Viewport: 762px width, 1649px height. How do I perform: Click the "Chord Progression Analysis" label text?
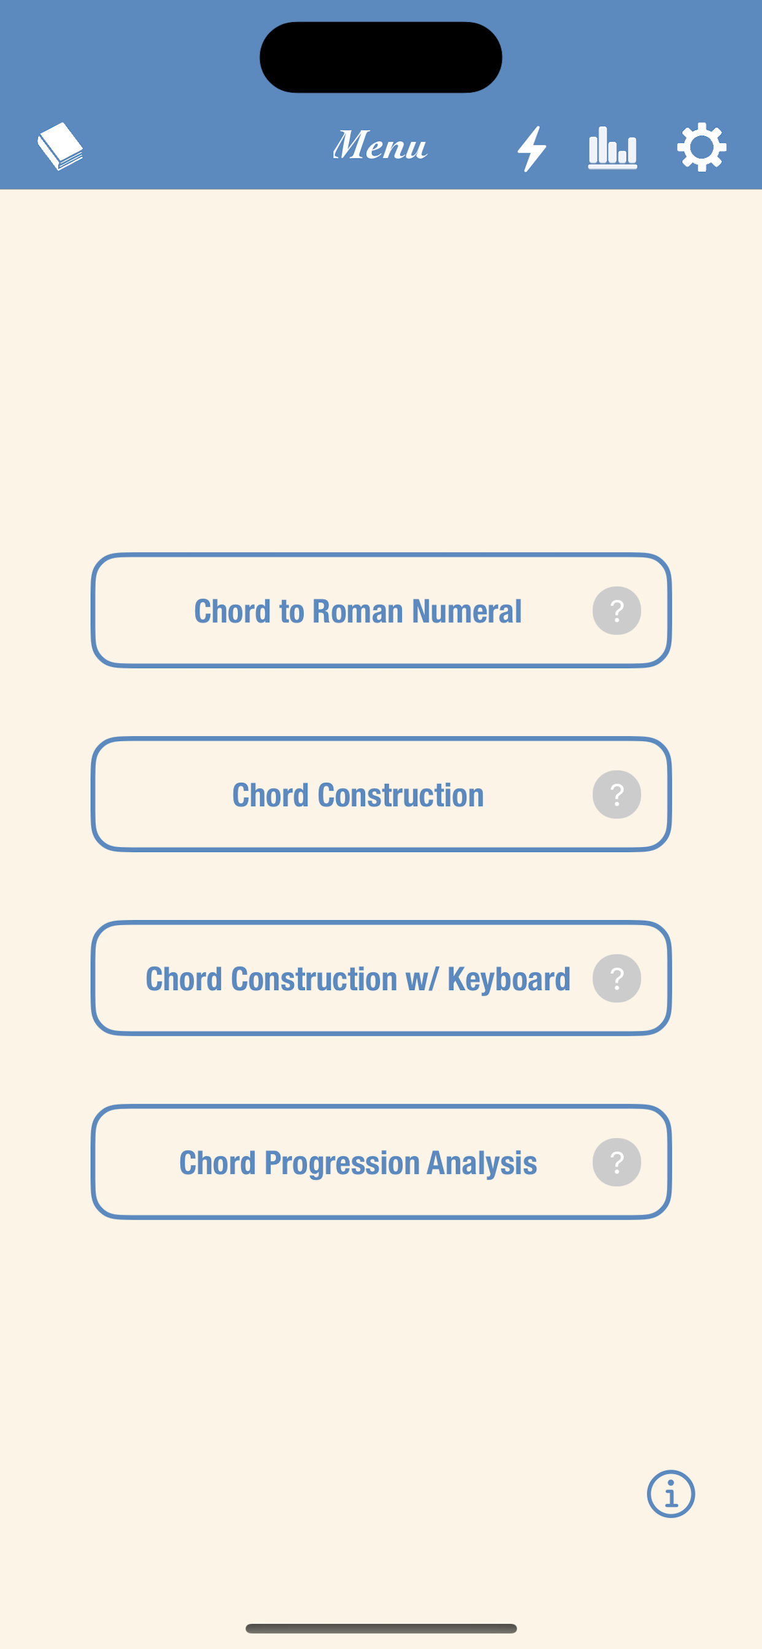(358, 1163)
